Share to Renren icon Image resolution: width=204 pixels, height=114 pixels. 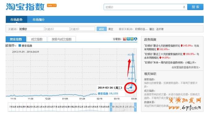pos(136,39)
